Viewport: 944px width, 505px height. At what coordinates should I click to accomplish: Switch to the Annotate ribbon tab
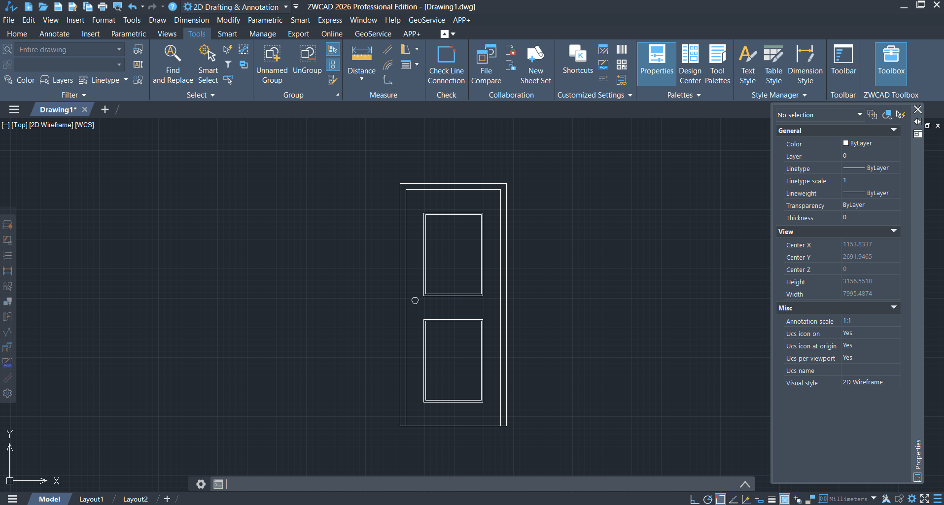tap(54, 34)
